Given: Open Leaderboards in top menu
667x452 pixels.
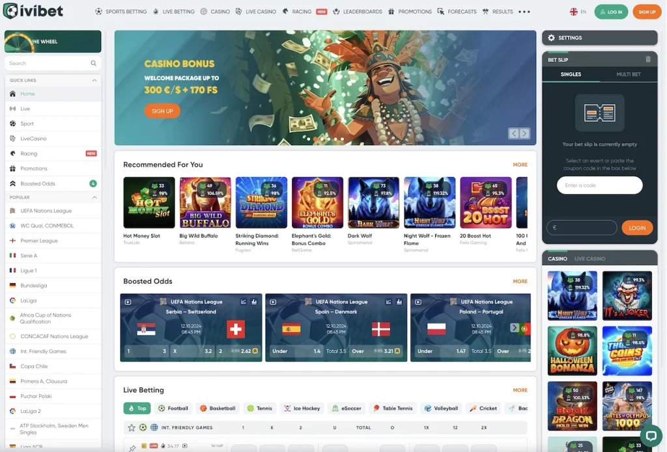Looking at the screenshot, I should pos(358,12).
